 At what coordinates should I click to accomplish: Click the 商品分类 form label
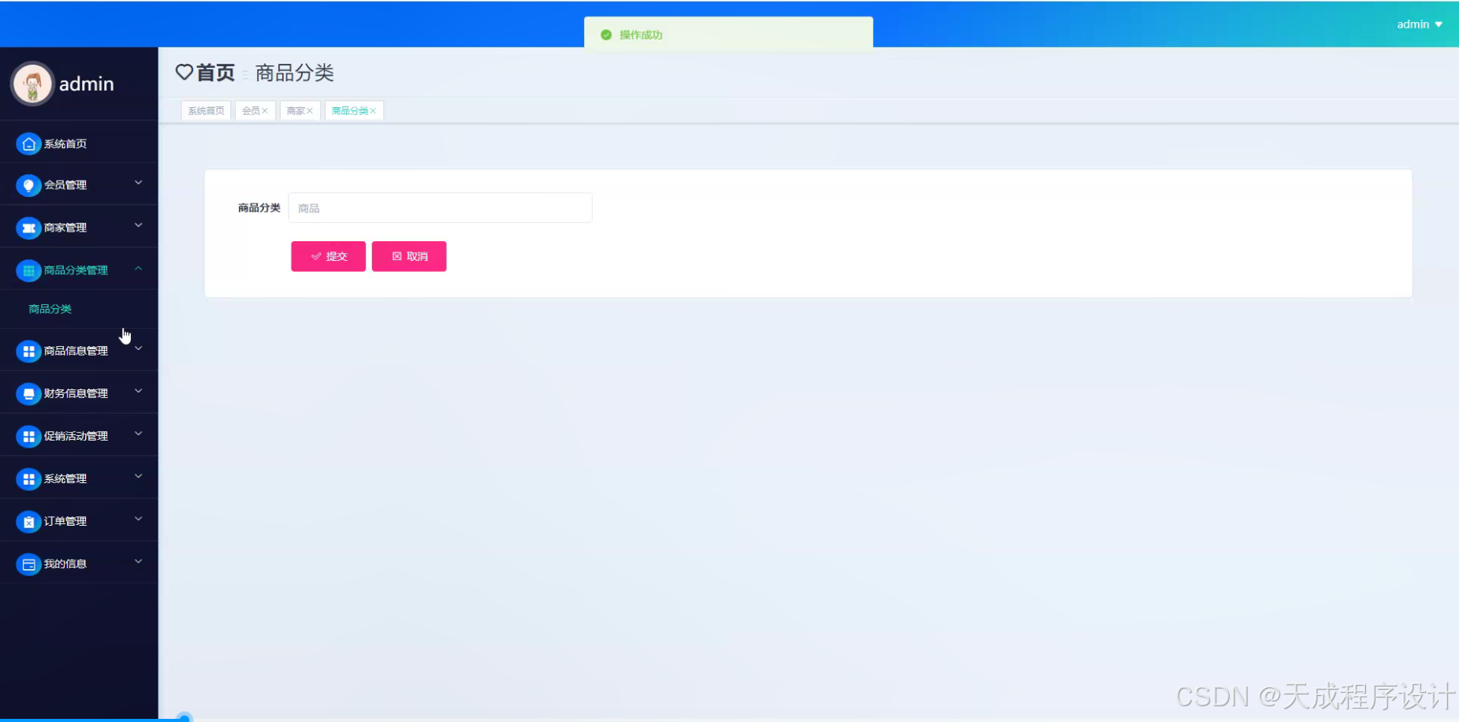click(x=259, y=208)
